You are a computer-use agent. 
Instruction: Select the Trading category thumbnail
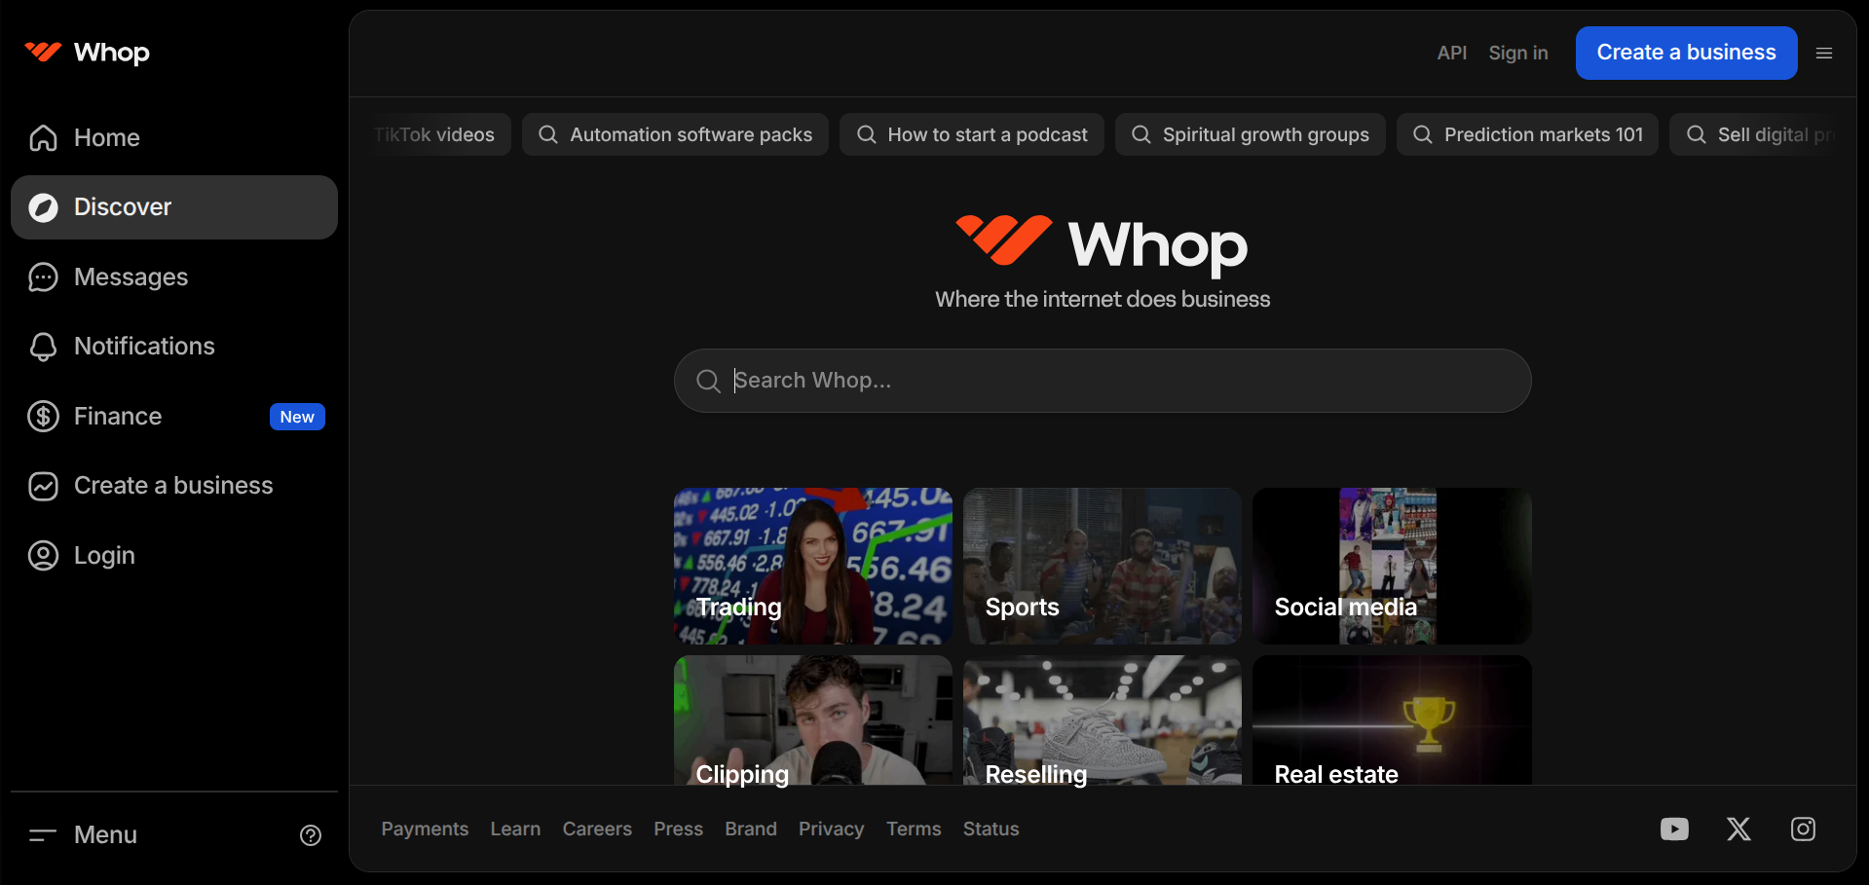point(812,566)
